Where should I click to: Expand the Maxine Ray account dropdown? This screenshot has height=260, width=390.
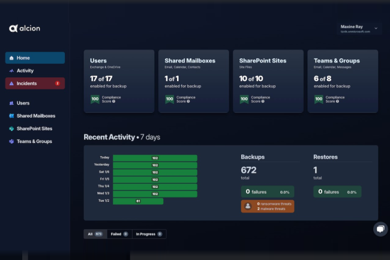point(376,28)
